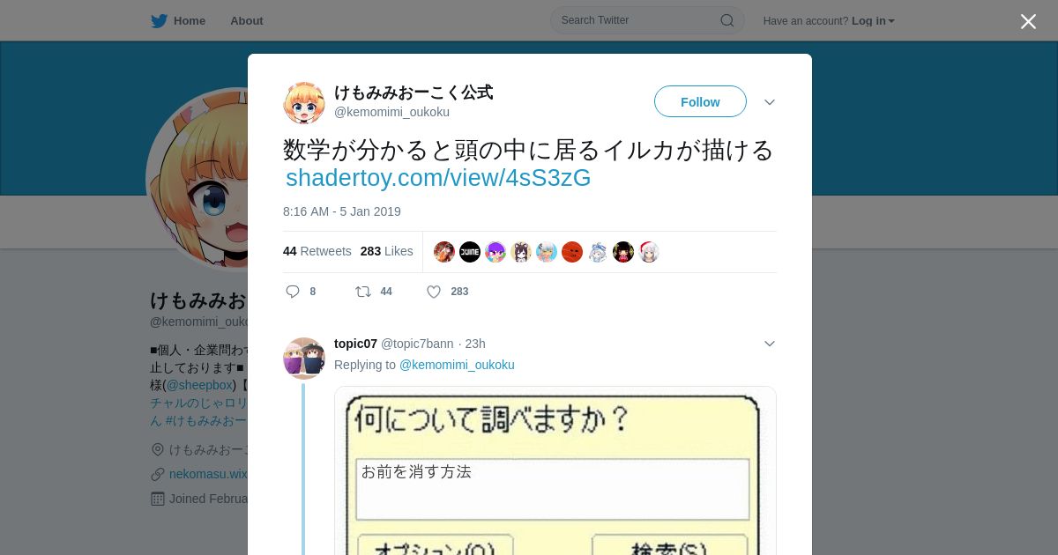Expand the tweet options chevron beside Follow
Screen dimensions: 1058x555
[770, 102]
